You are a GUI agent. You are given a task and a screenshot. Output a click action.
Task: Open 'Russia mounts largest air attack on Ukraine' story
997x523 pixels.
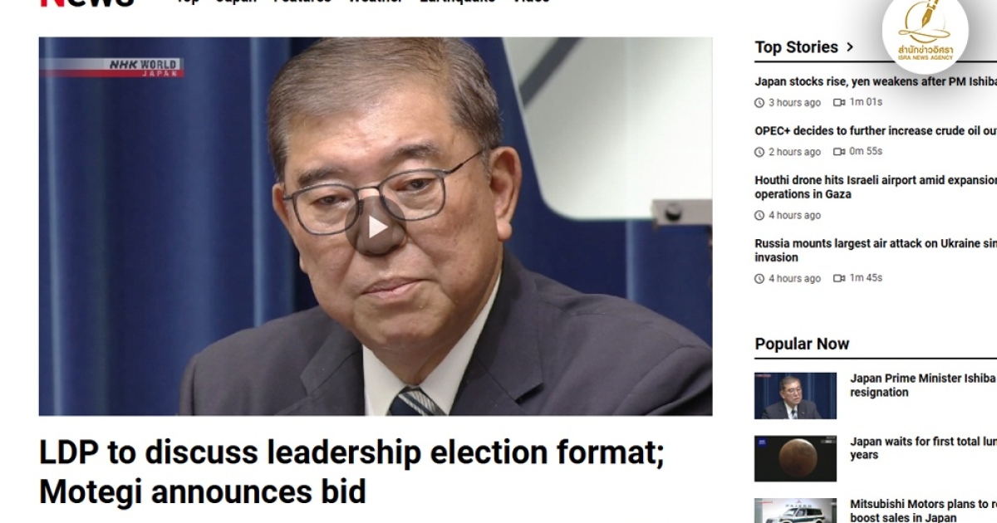(x=876, y=250)
